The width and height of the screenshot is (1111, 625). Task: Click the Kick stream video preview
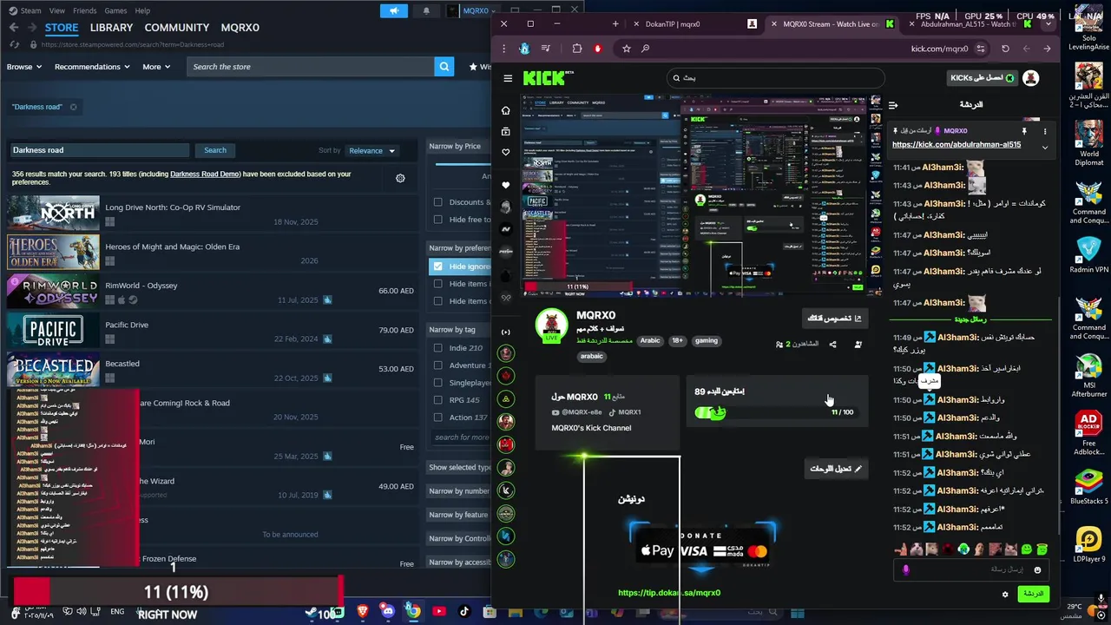[701, 195]
